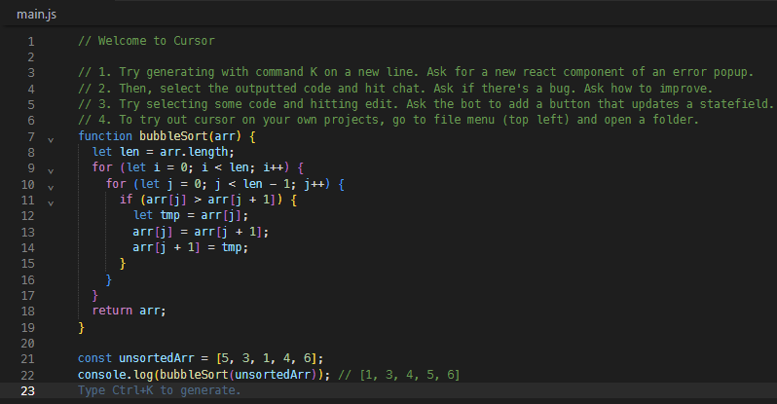This screenshot has width=777, height=404.
Task: Fold the if block on line 11
Action: click(x=50, y=201)
